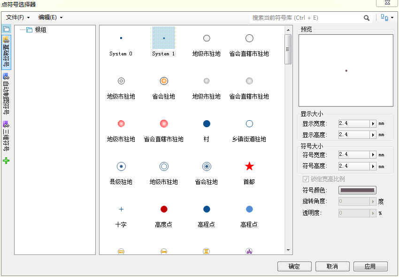Screen dimensions: 399x277
Task: Click the folder icon atop the sidebar
Action: [x=6, y=29]
